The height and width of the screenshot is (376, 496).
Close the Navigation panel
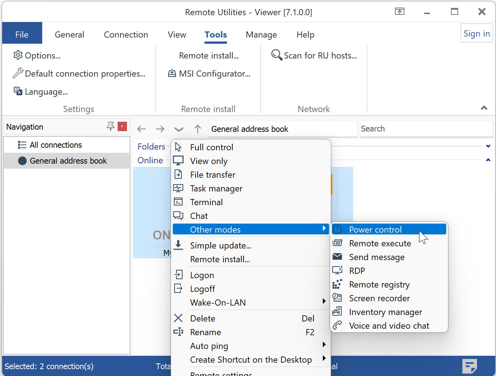(122, 126)
